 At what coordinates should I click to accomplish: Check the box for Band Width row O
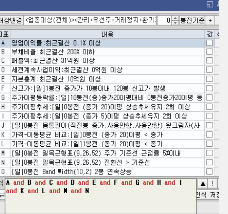click(x=209, y=172)
